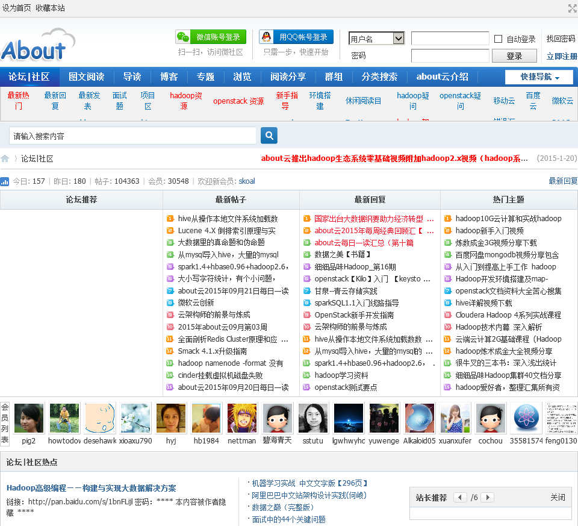
Task: Click previous arrow in 站长推荐 panel
Action: 460,497
